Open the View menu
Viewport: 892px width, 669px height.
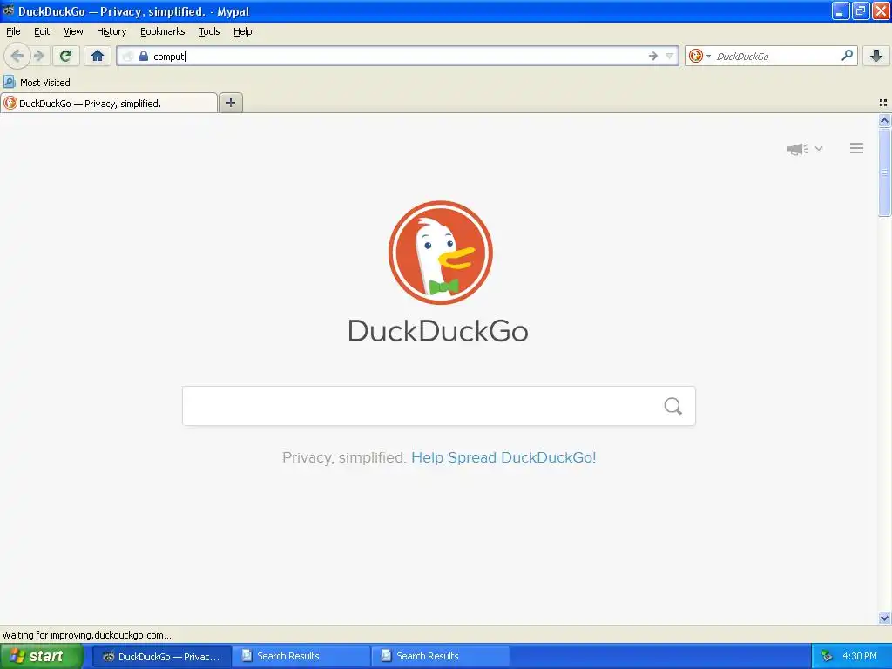(73, 31)
